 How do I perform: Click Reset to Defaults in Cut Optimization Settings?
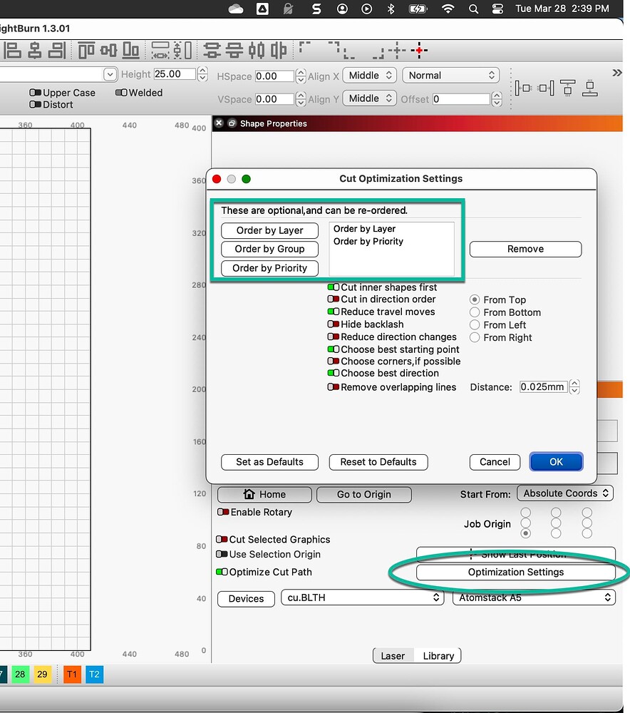pyautogui.click(x=378, y=462)
